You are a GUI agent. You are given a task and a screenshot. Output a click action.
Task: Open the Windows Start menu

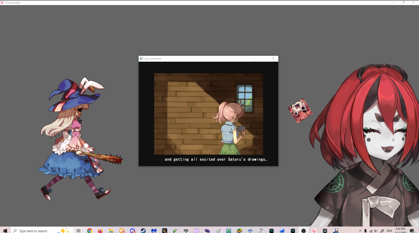5,231
